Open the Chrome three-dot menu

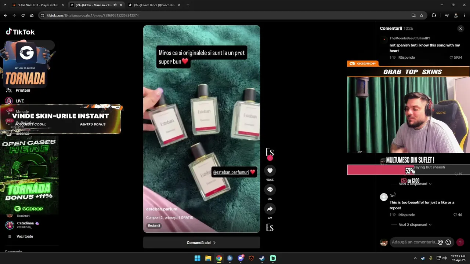pos(464,15)
